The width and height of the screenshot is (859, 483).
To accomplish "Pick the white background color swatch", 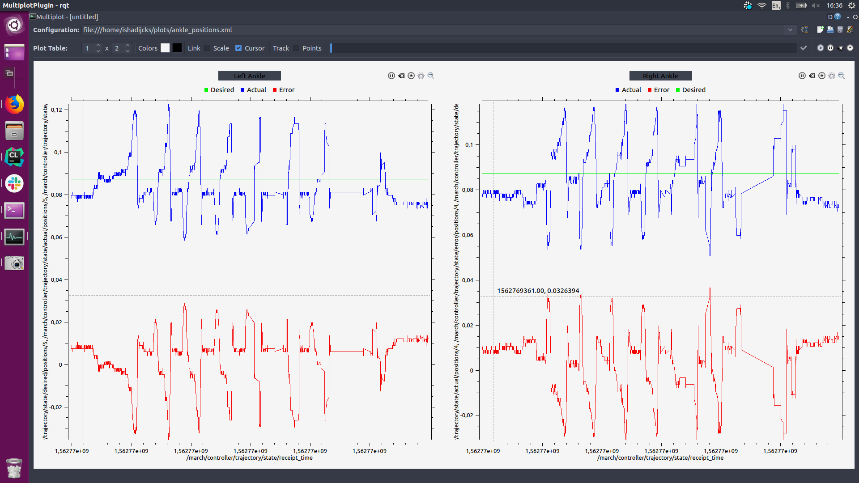I will (165, 48).
